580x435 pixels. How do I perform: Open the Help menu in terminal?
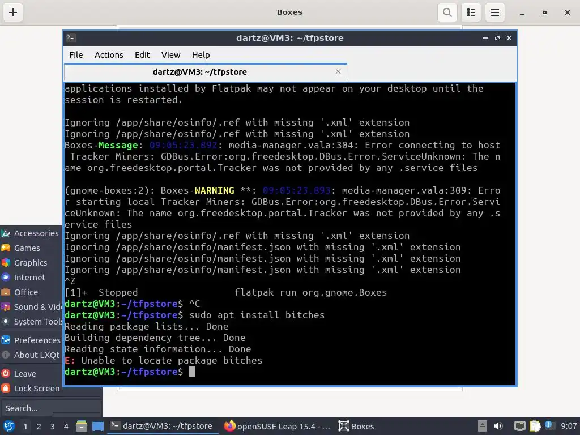point(201,55)
